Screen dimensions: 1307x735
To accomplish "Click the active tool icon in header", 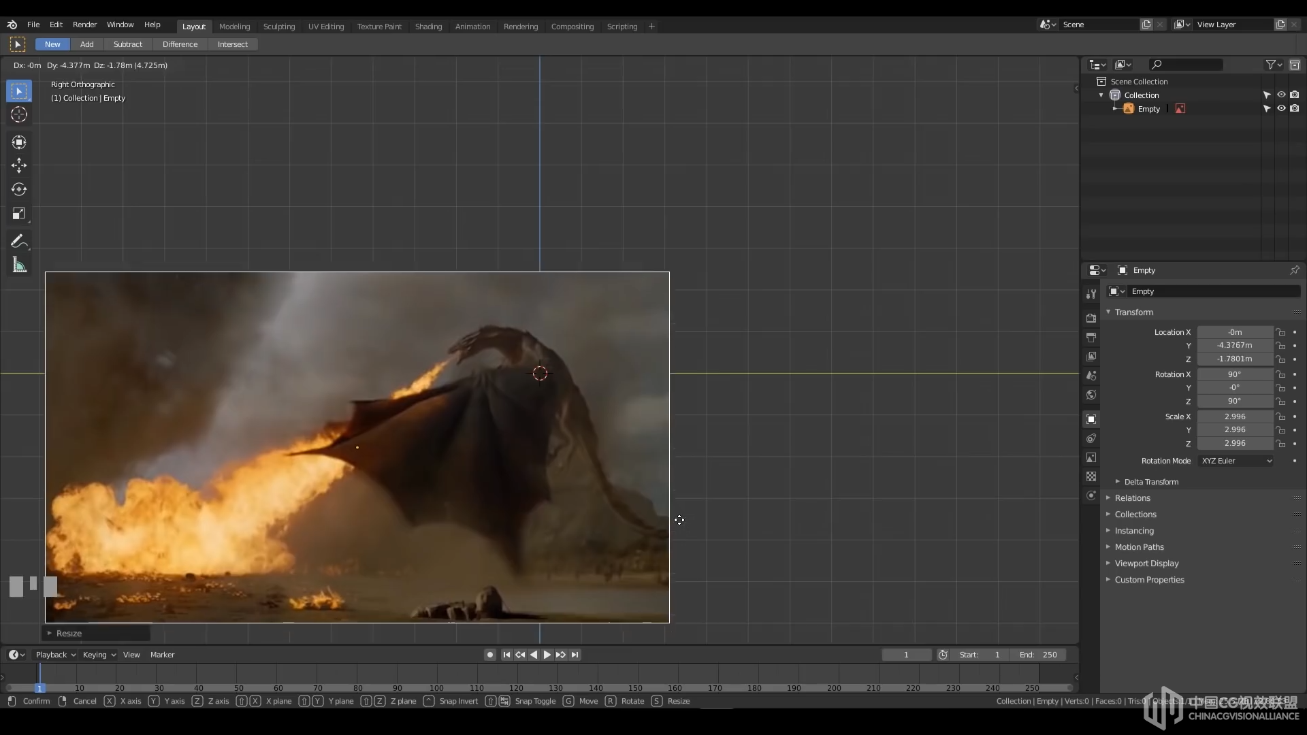I will (x=18, y=44).
